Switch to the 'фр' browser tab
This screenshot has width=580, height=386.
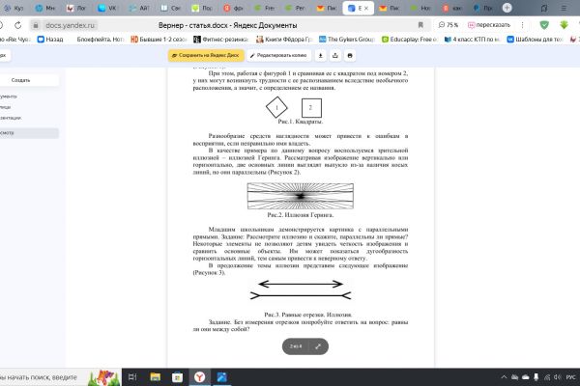click(233, 8)
